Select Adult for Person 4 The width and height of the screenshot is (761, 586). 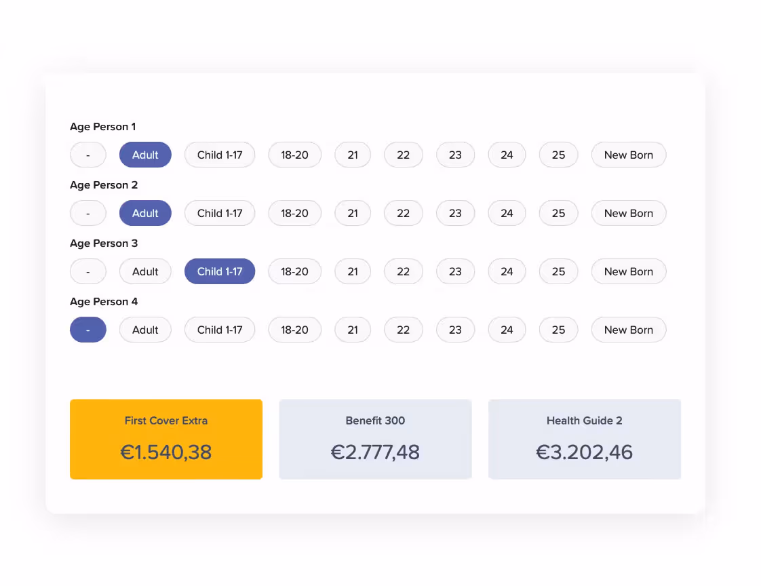[x=145, y=330]
